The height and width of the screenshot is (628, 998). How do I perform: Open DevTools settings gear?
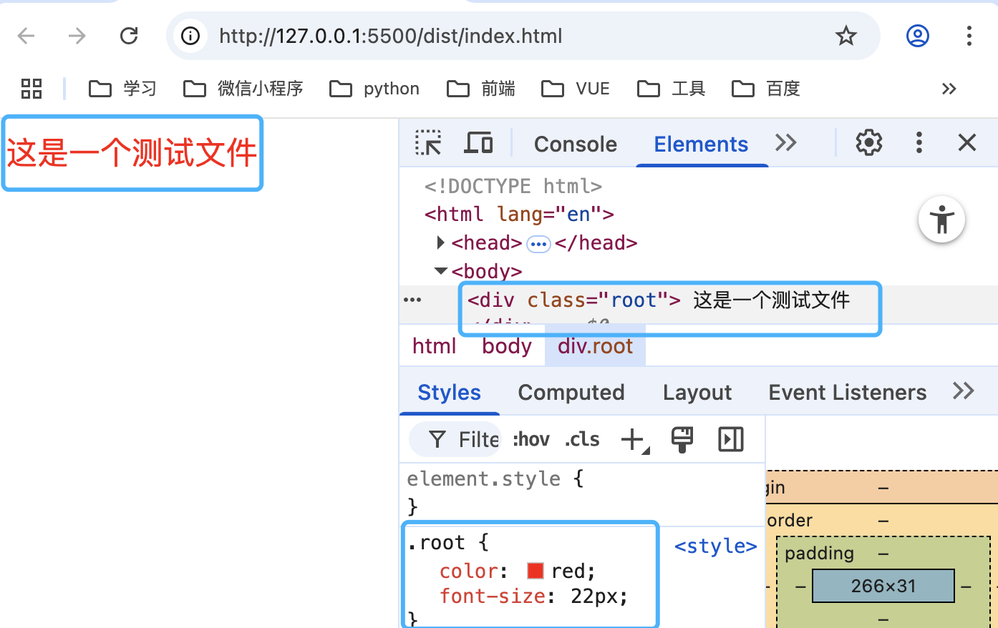tap(868, 142)
